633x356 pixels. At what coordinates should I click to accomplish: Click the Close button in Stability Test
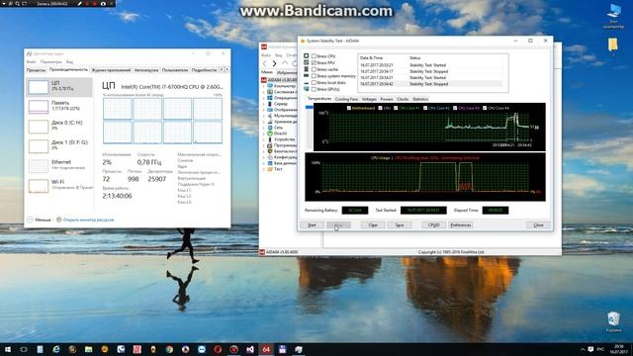(538, 225)
